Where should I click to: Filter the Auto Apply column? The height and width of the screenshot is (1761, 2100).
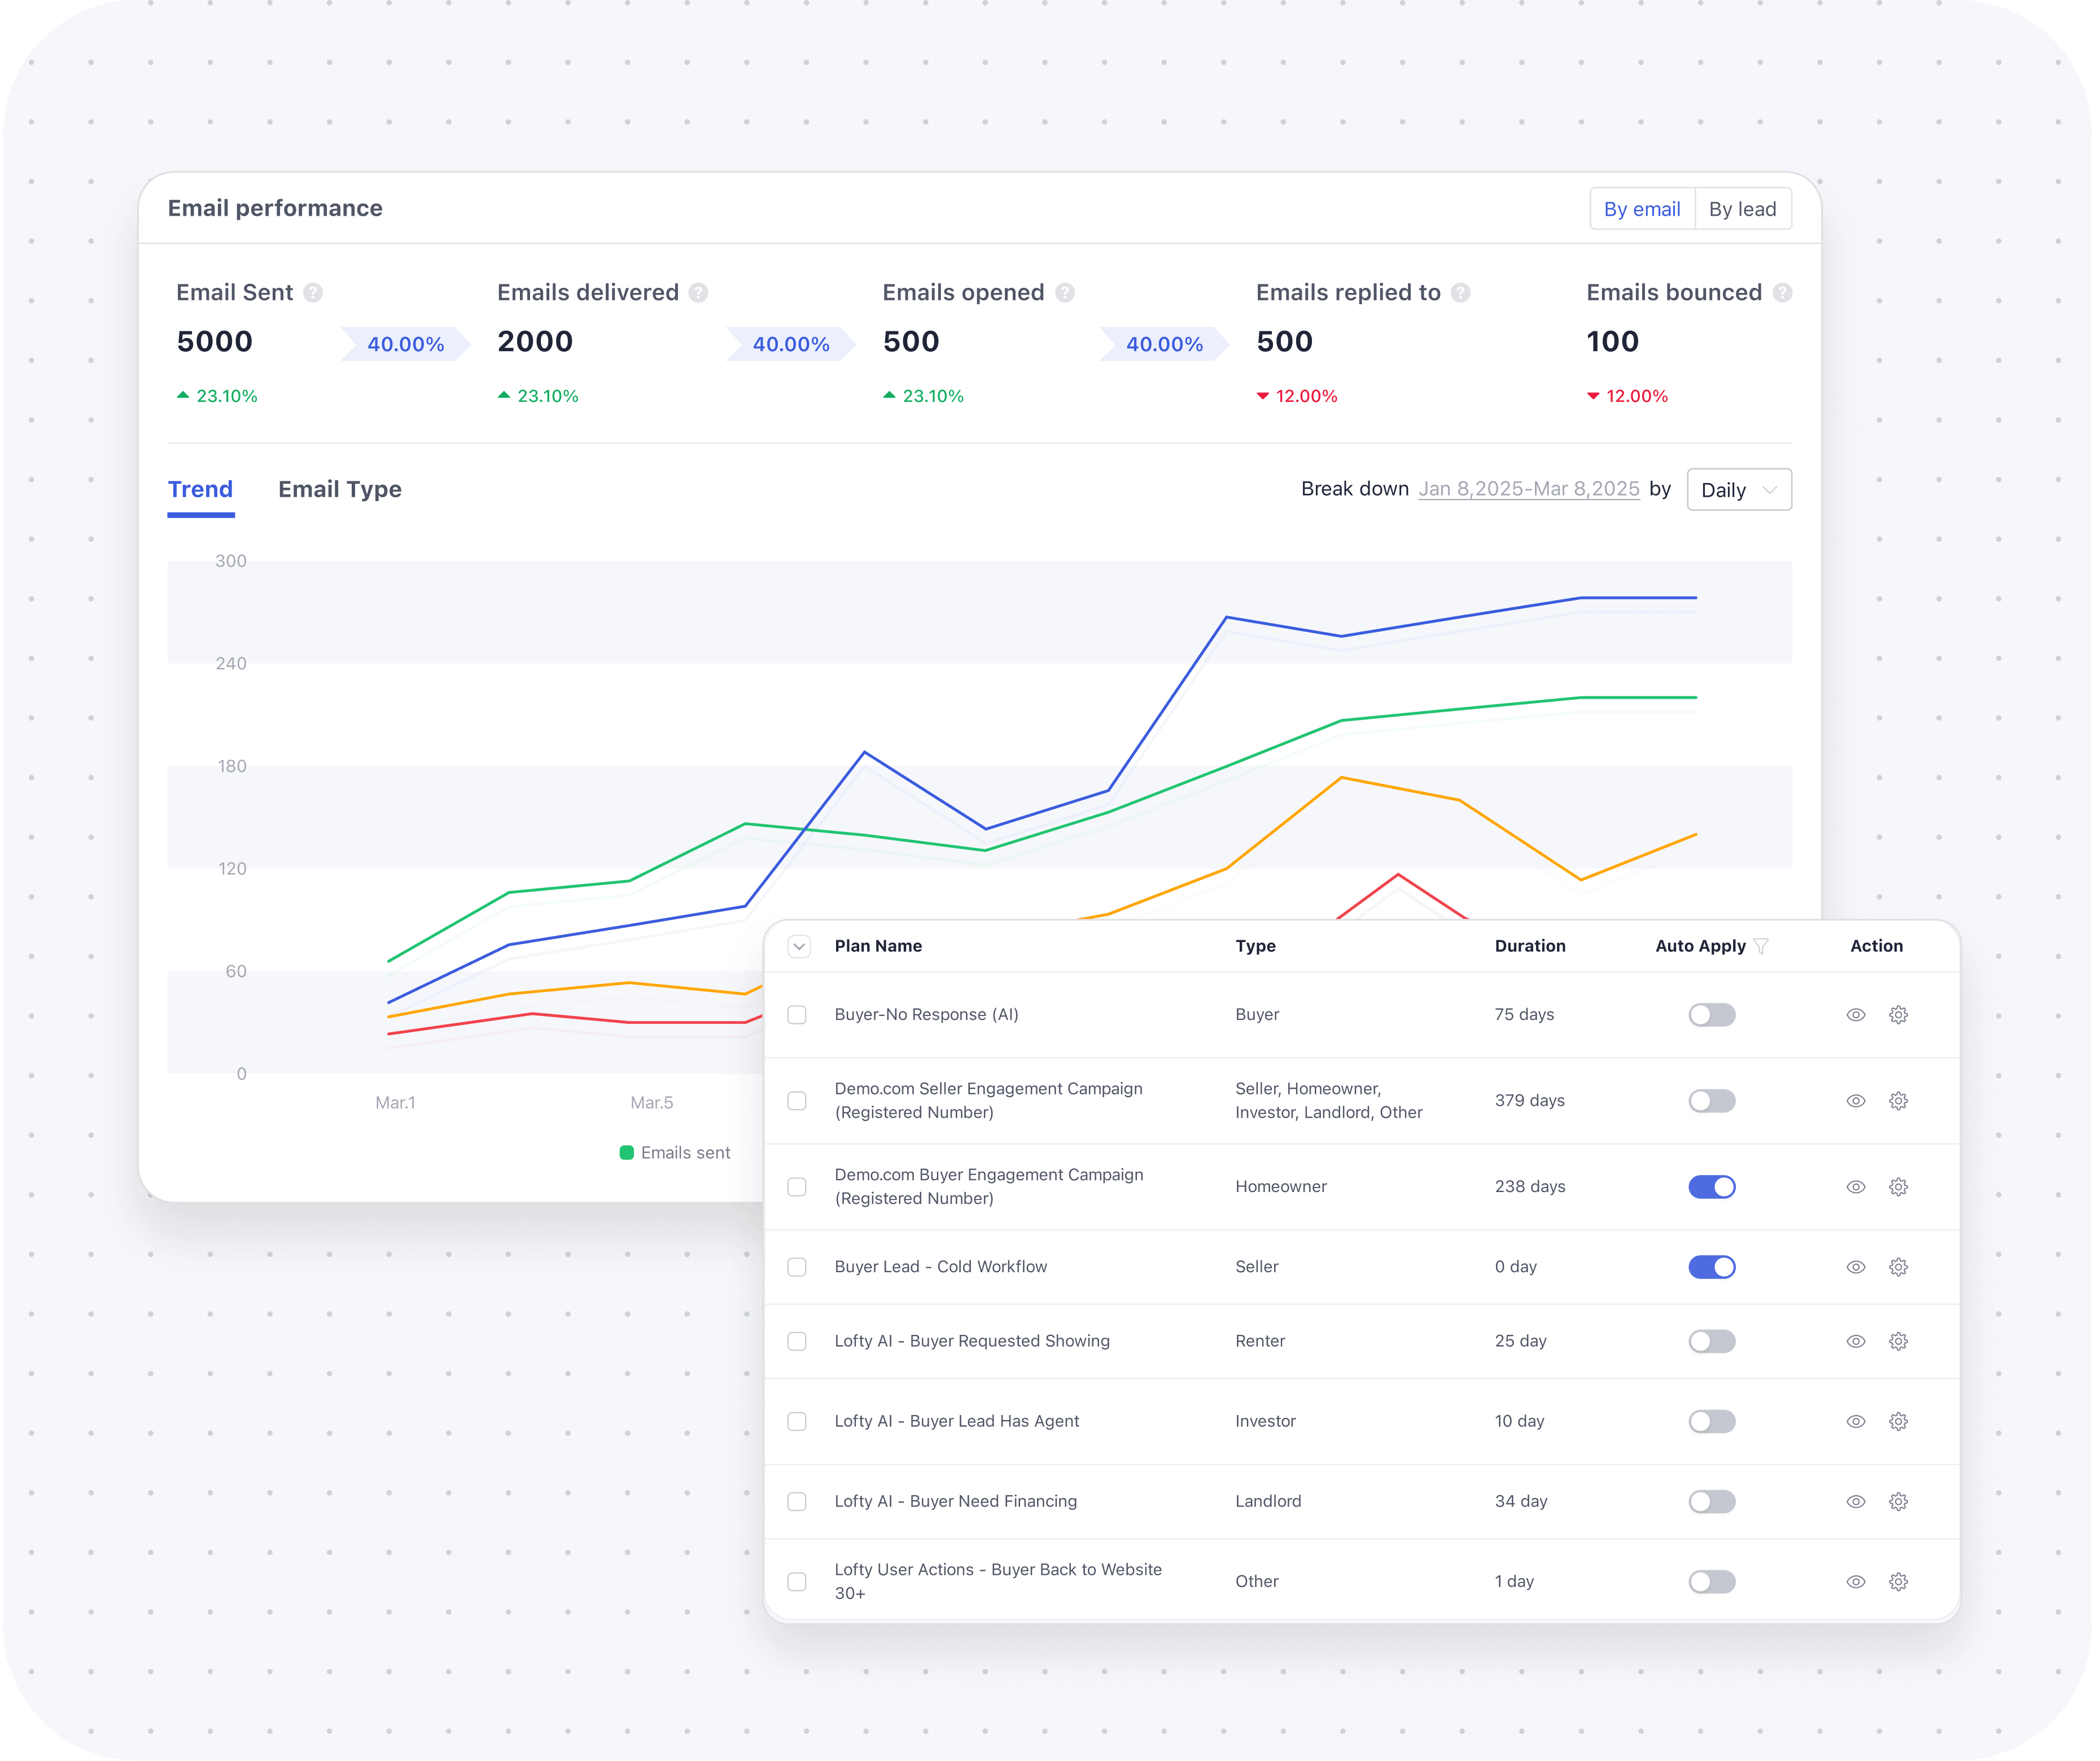coord(1762,946)
